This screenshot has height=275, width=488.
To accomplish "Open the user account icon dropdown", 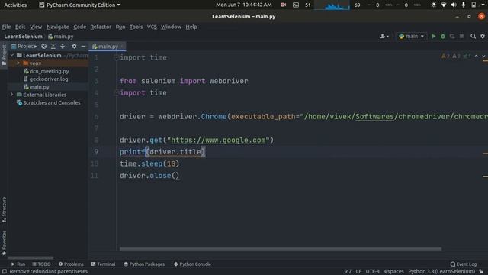I will 384,37.
